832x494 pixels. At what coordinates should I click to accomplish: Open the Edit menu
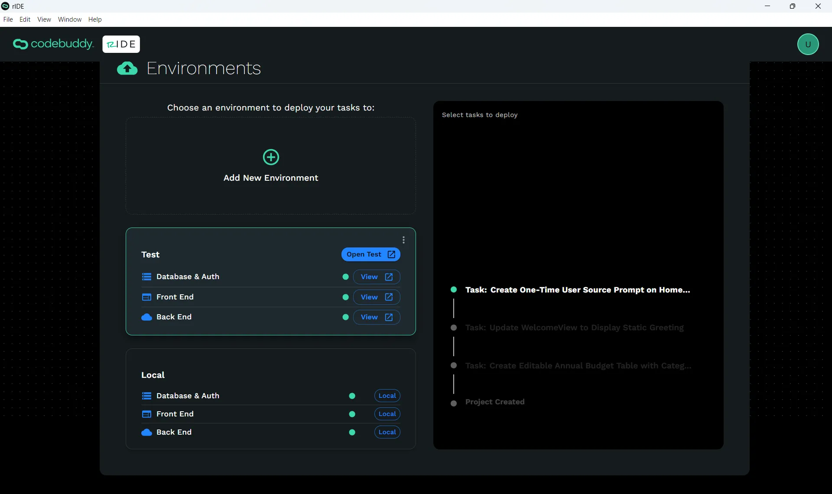tap(25, 19)
